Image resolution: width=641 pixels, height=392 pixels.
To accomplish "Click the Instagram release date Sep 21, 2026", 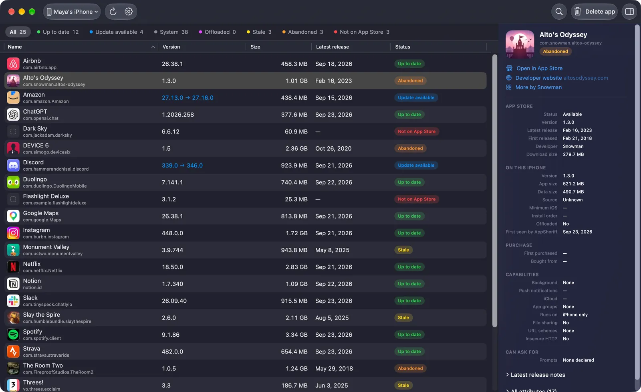I will pyautogui.click(x=334, y=233).
